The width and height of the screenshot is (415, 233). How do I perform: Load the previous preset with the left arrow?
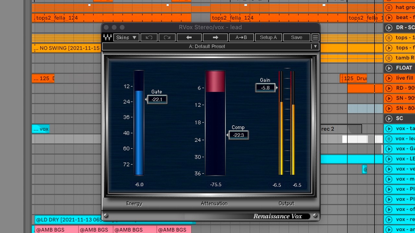189,38
